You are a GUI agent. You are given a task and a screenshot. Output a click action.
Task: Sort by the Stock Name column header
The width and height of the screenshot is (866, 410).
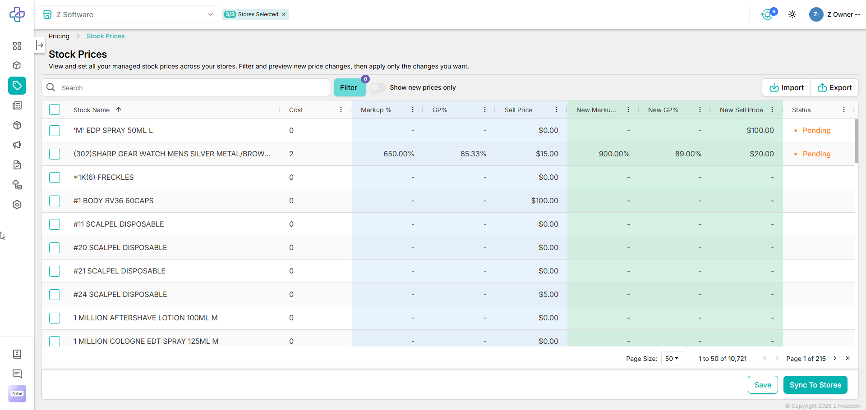click(x=92, y=110)
